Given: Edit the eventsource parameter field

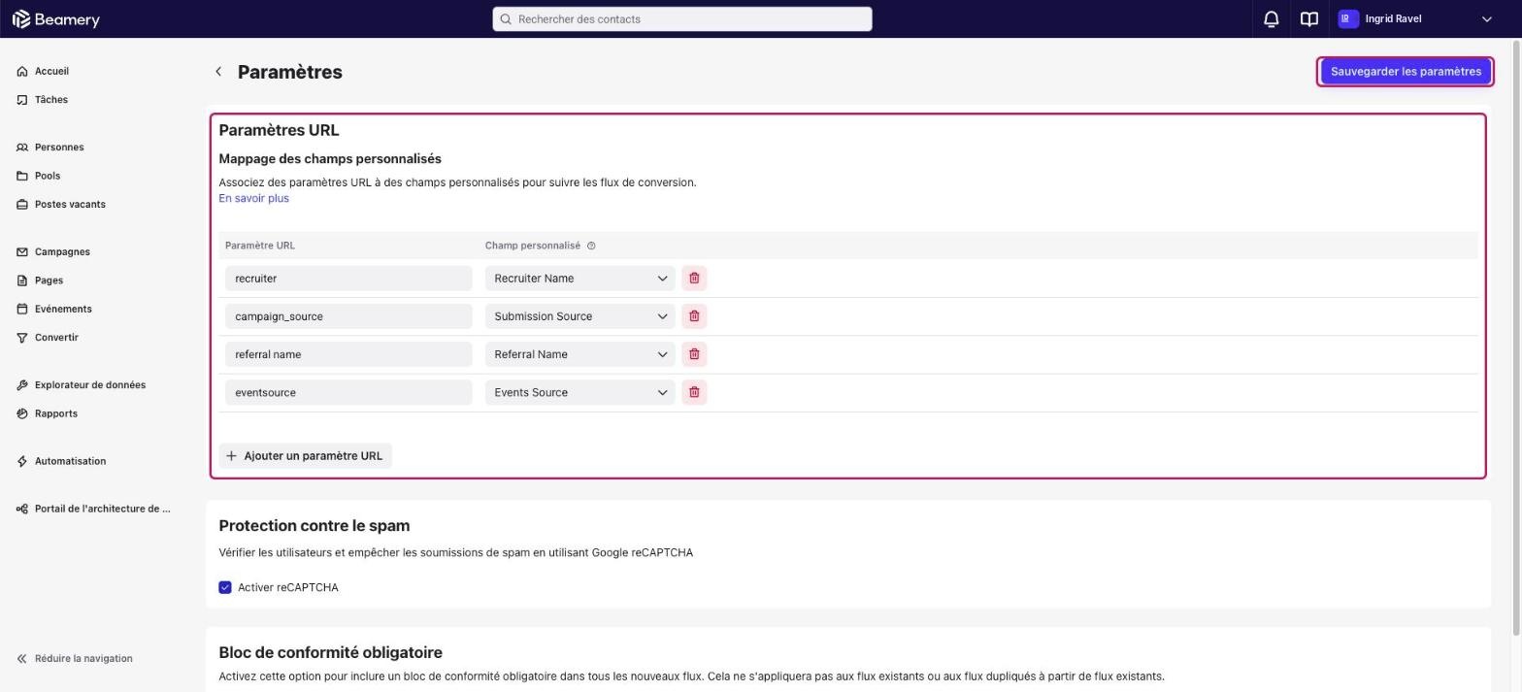Looking at the screenshot, I should click(x=348, y=392).
